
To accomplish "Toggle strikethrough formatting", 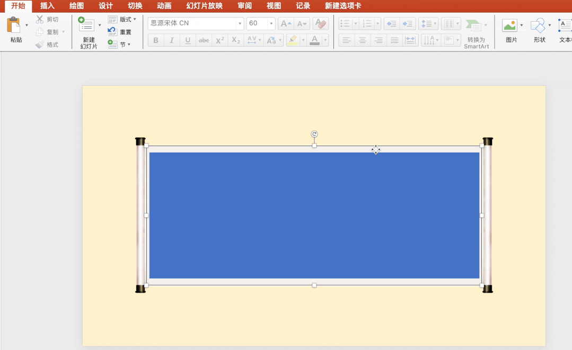I will [x=204, y=40].
